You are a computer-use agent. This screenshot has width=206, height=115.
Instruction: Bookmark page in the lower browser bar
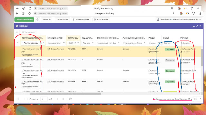click(x=173, y=13)
